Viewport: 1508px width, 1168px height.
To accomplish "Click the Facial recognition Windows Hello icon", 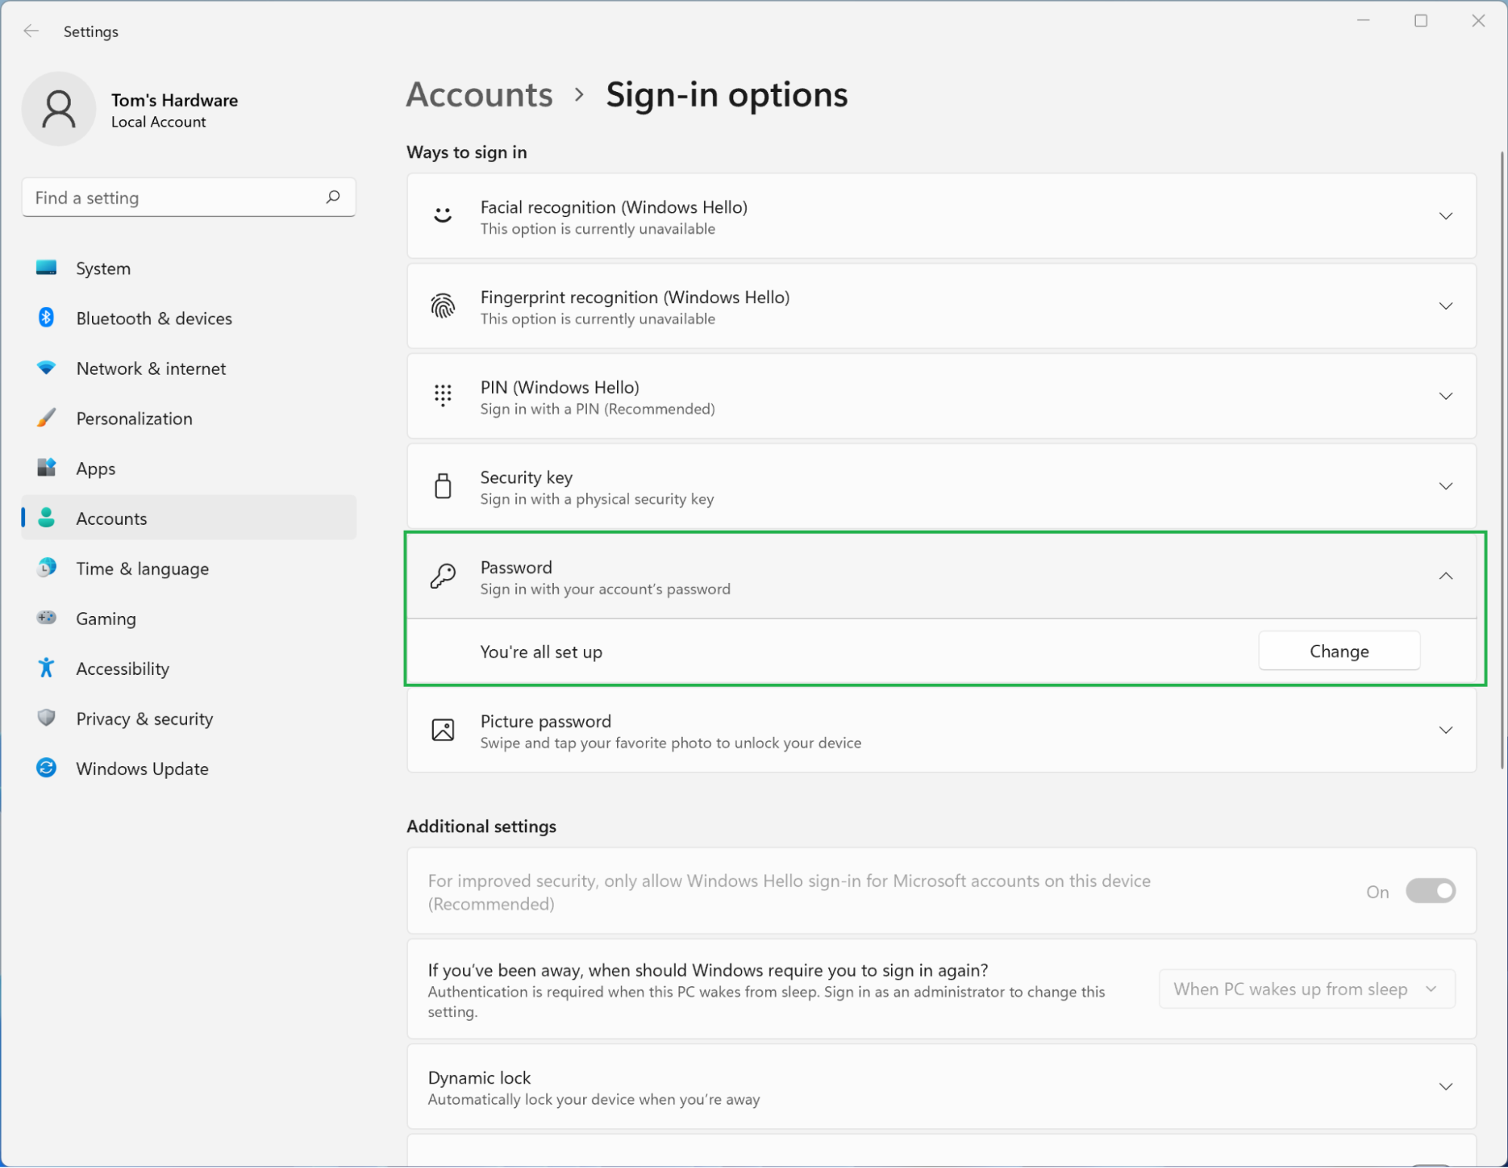I will pos(442,215).
